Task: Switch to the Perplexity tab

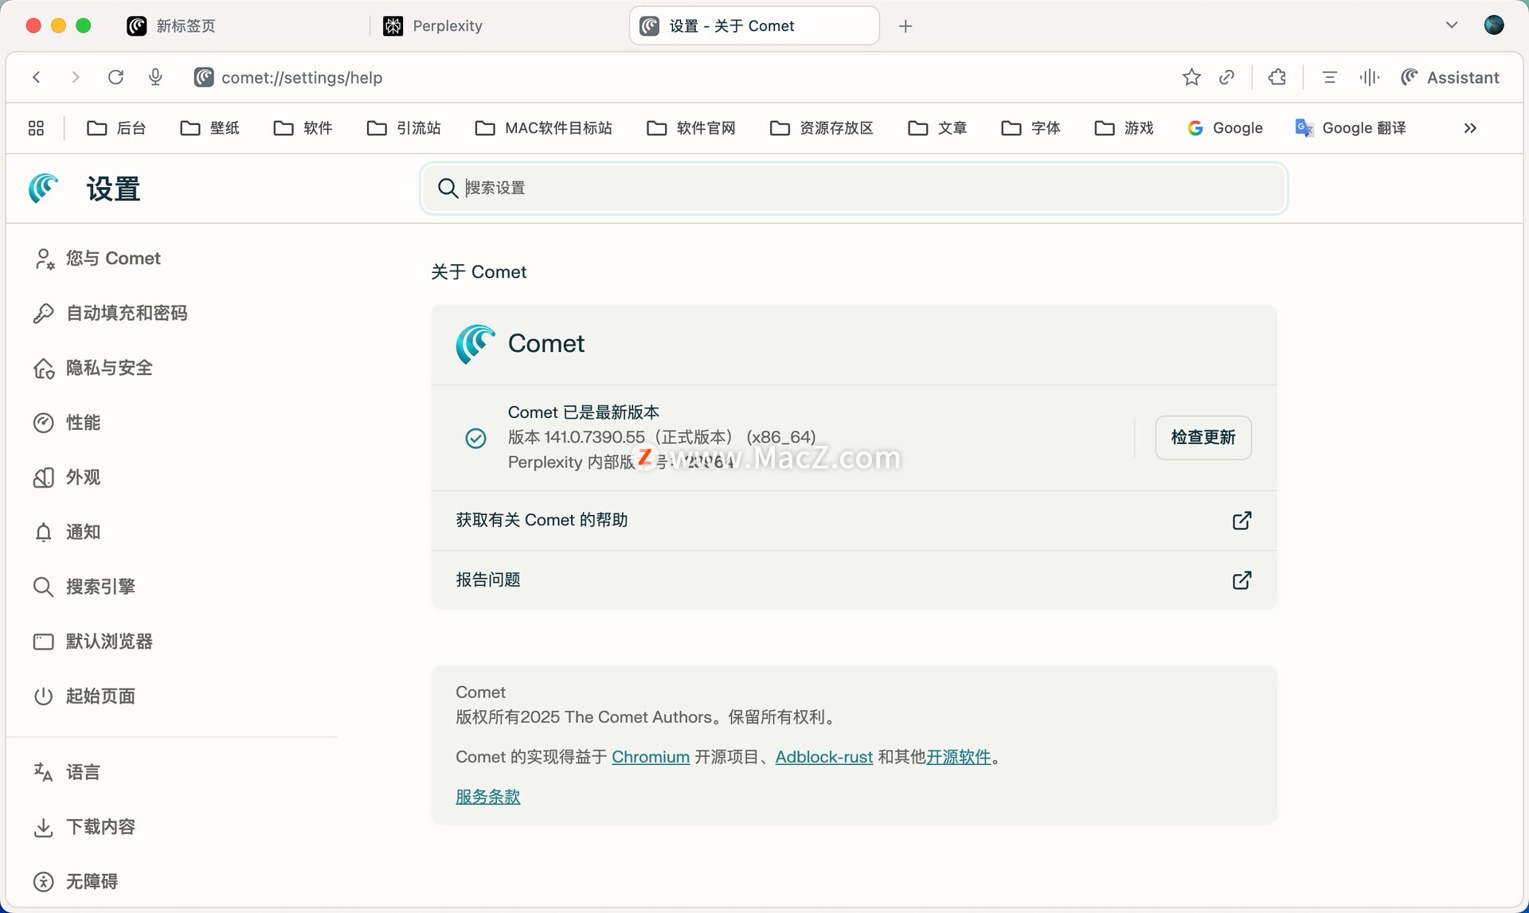Action: tap(447, 26)
